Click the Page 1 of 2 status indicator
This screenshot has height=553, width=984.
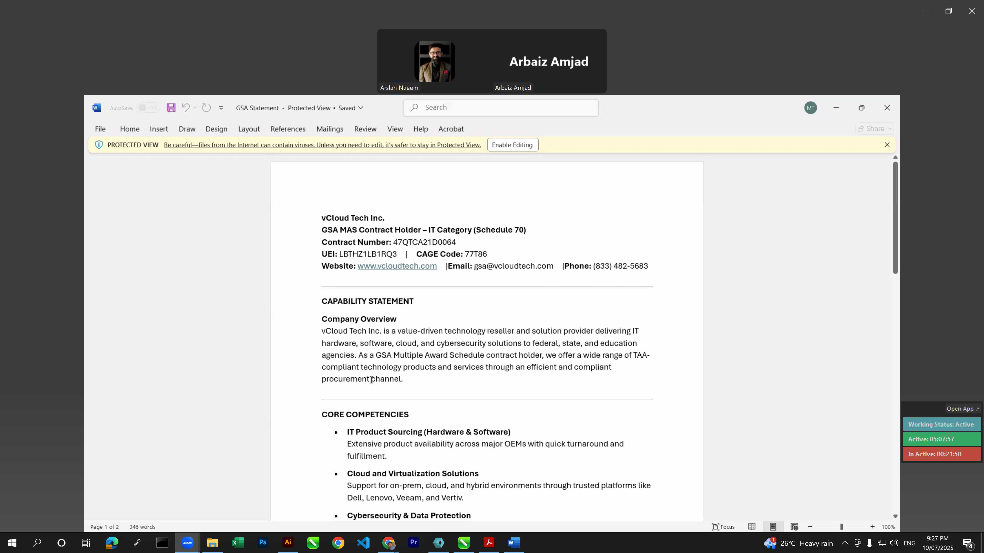point(104,527)
